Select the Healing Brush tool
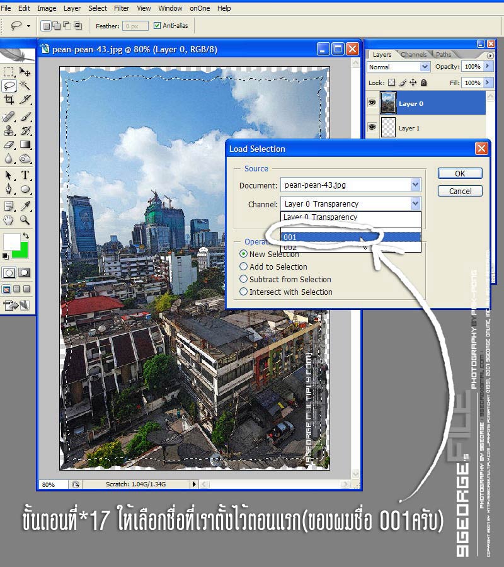The width and height of the screenshot is (504, 567). point(9,117)
